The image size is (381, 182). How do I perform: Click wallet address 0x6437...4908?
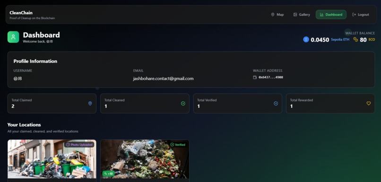click(x=271, y=77)
